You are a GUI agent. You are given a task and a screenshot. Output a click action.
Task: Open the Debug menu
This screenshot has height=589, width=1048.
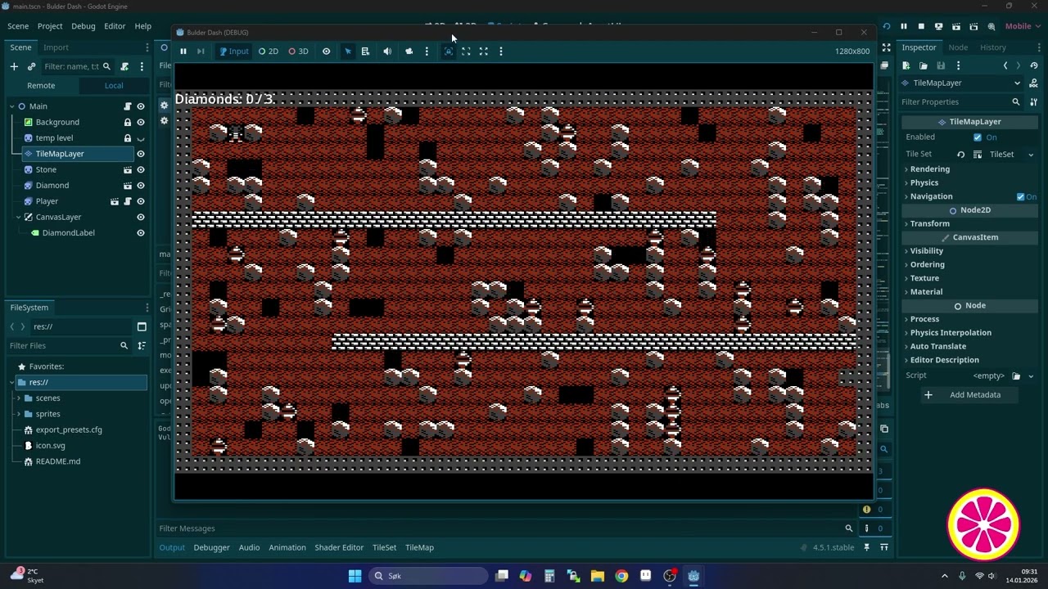84,26
